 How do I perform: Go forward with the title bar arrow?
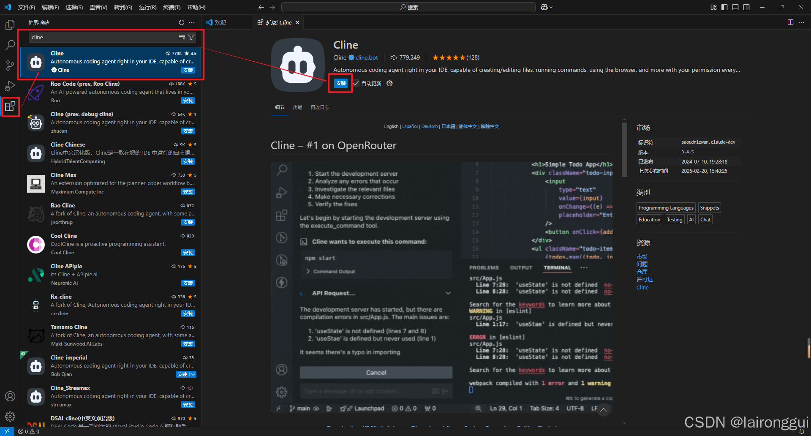click(272, 7)
